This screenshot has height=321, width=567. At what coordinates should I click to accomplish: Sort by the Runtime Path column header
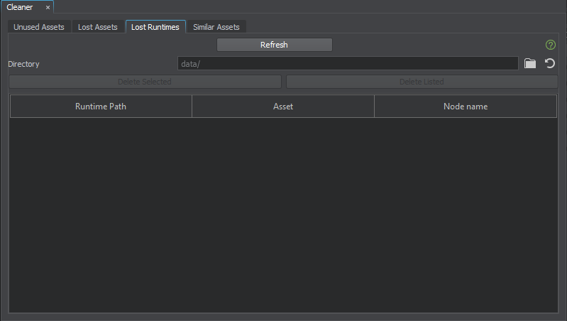tap(101, 107)
